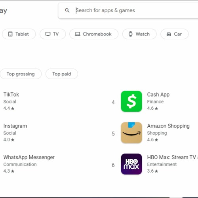Click the 4.0 rating of Instagram

coord(9,140)
